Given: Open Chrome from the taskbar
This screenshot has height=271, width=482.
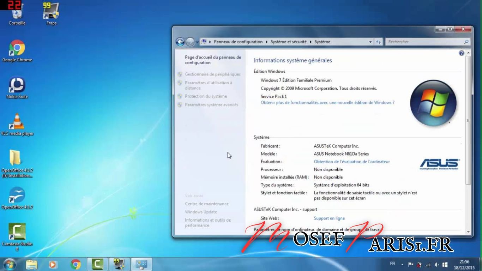Looking at the screenshot, I should click(x=75, y=264).
